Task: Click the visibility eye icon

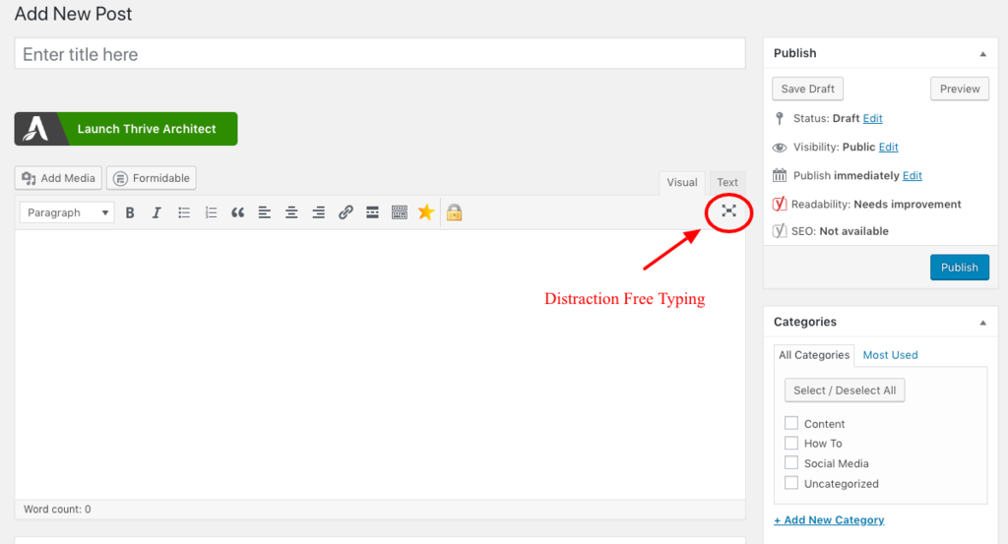Action: point(780,148)
